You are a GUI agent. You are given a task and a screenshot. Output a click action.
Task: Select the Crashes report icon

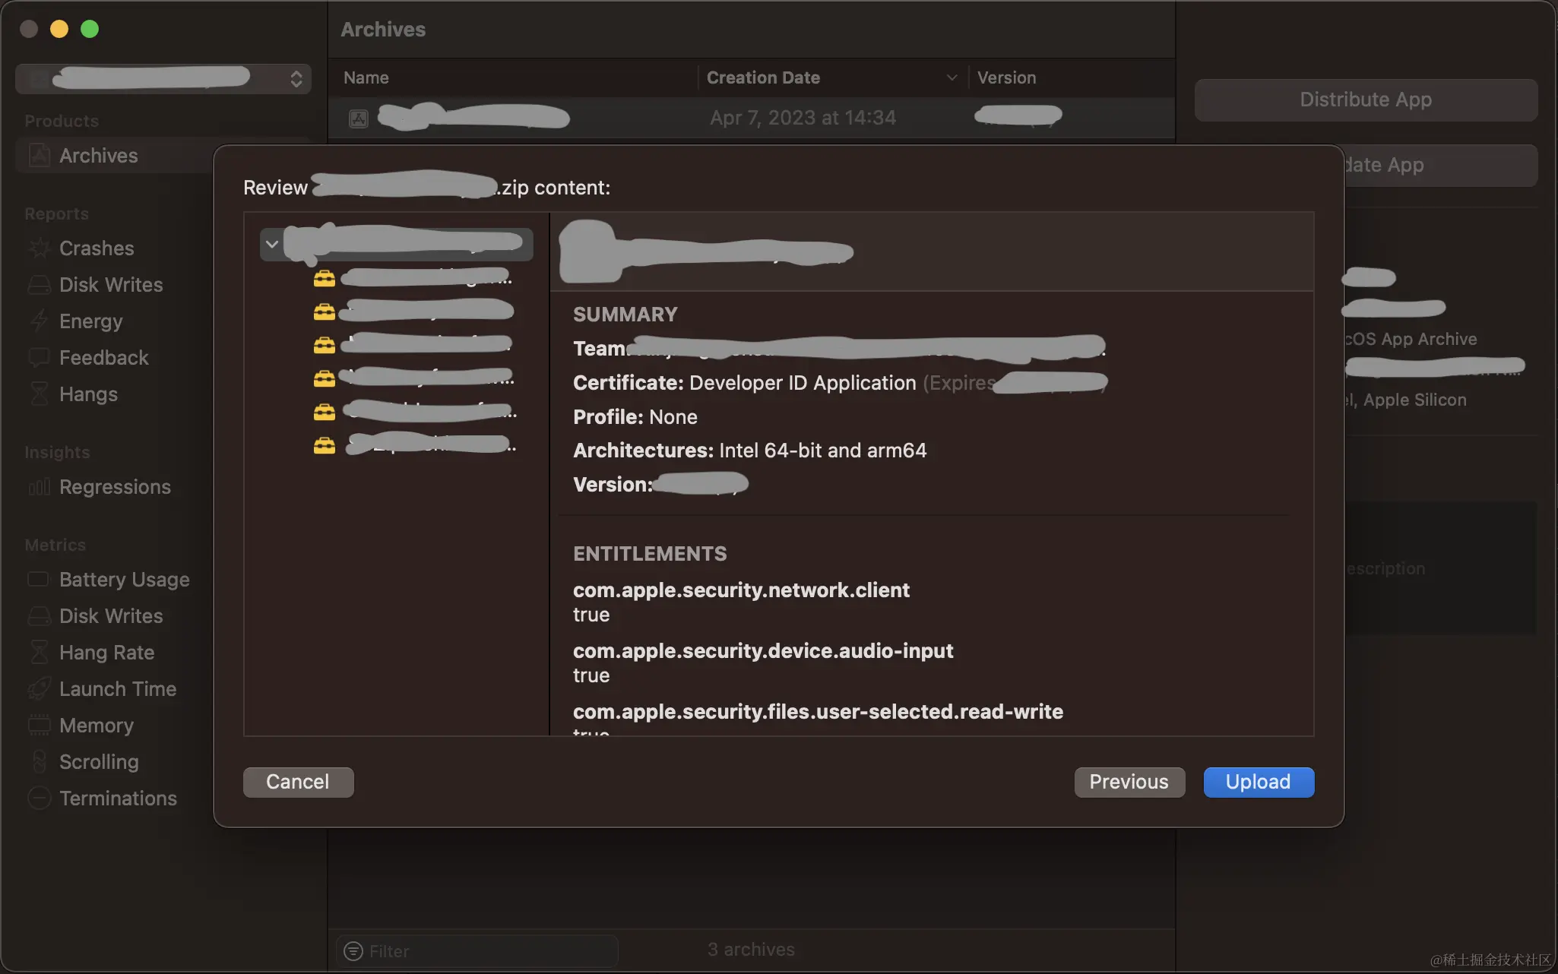tap(40, 248)
